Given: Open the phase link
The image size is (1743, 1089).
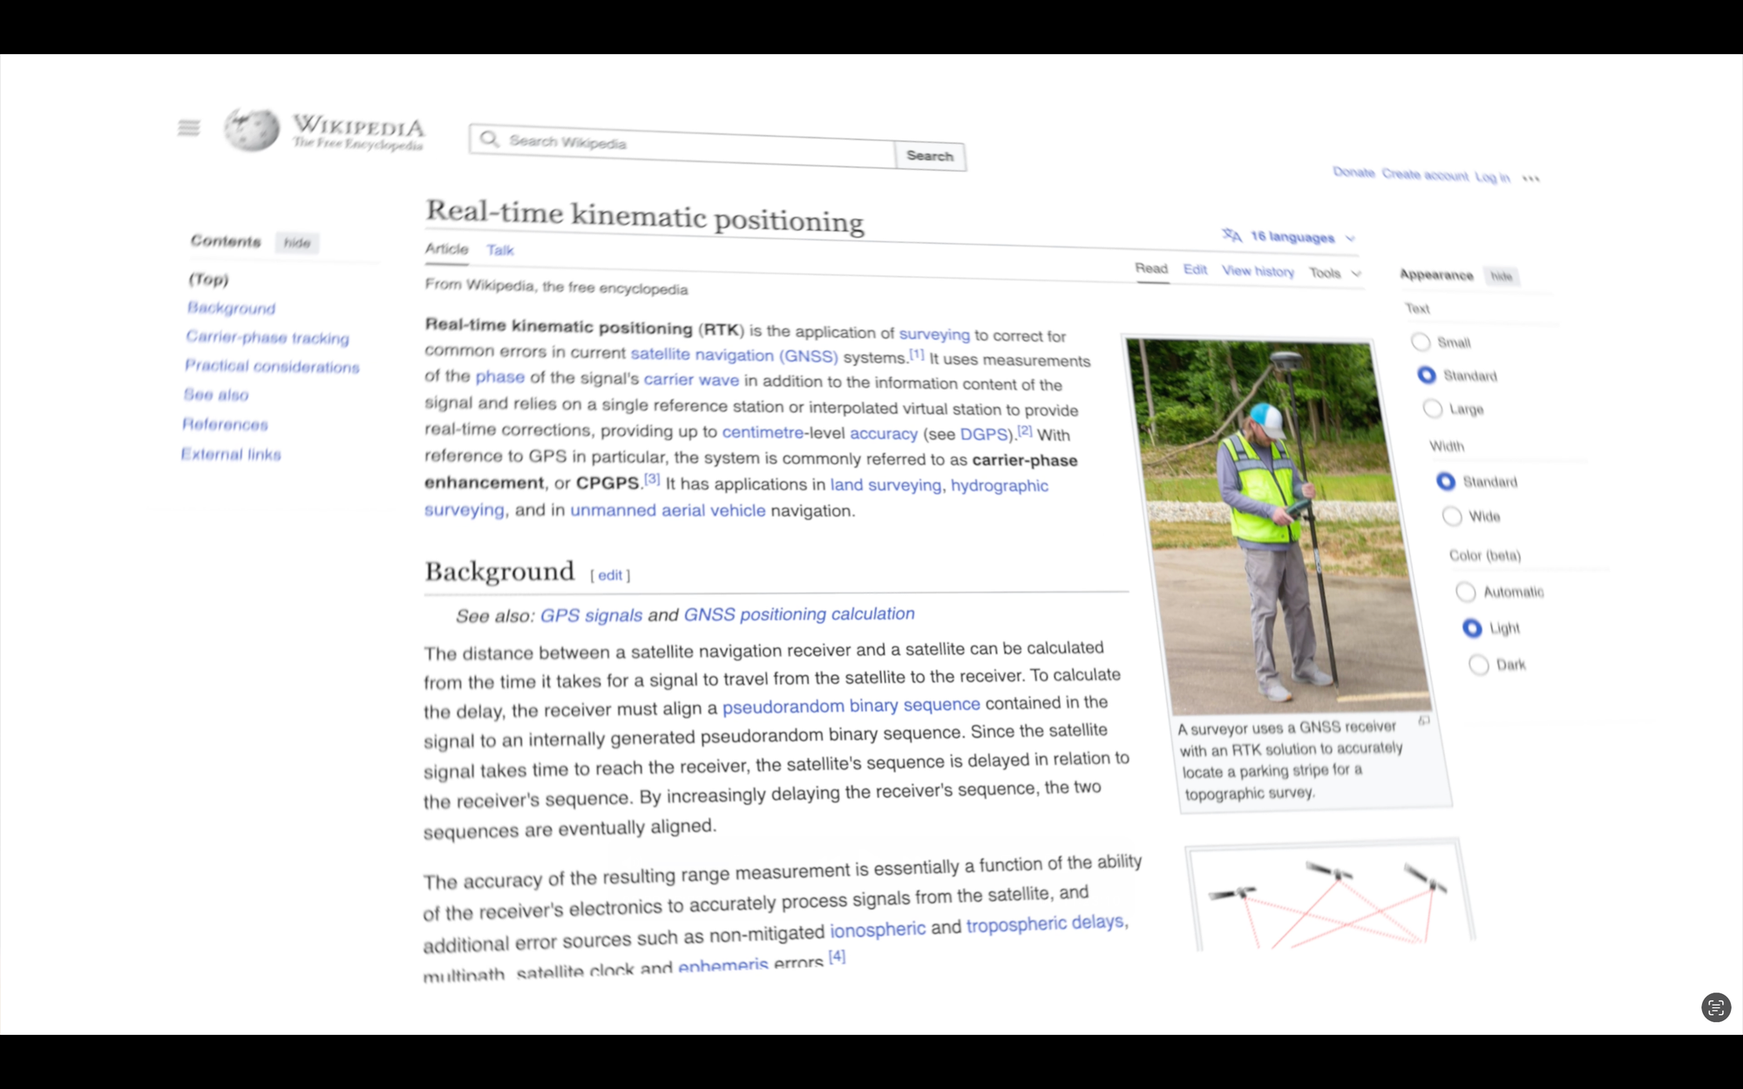Looking at the screenshot, I should pyautogui.click(x=500, y=377).
